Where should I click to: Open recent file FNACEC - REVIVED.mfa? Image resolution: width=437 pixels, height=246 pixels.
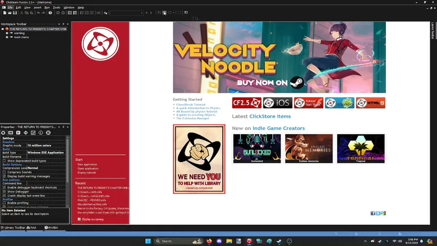click(92, 200)
